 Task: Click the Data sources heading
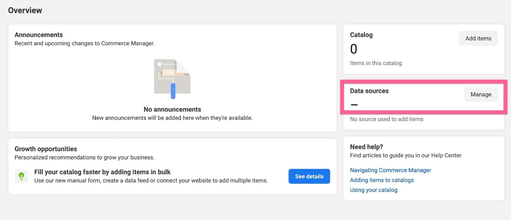(369, 91)
